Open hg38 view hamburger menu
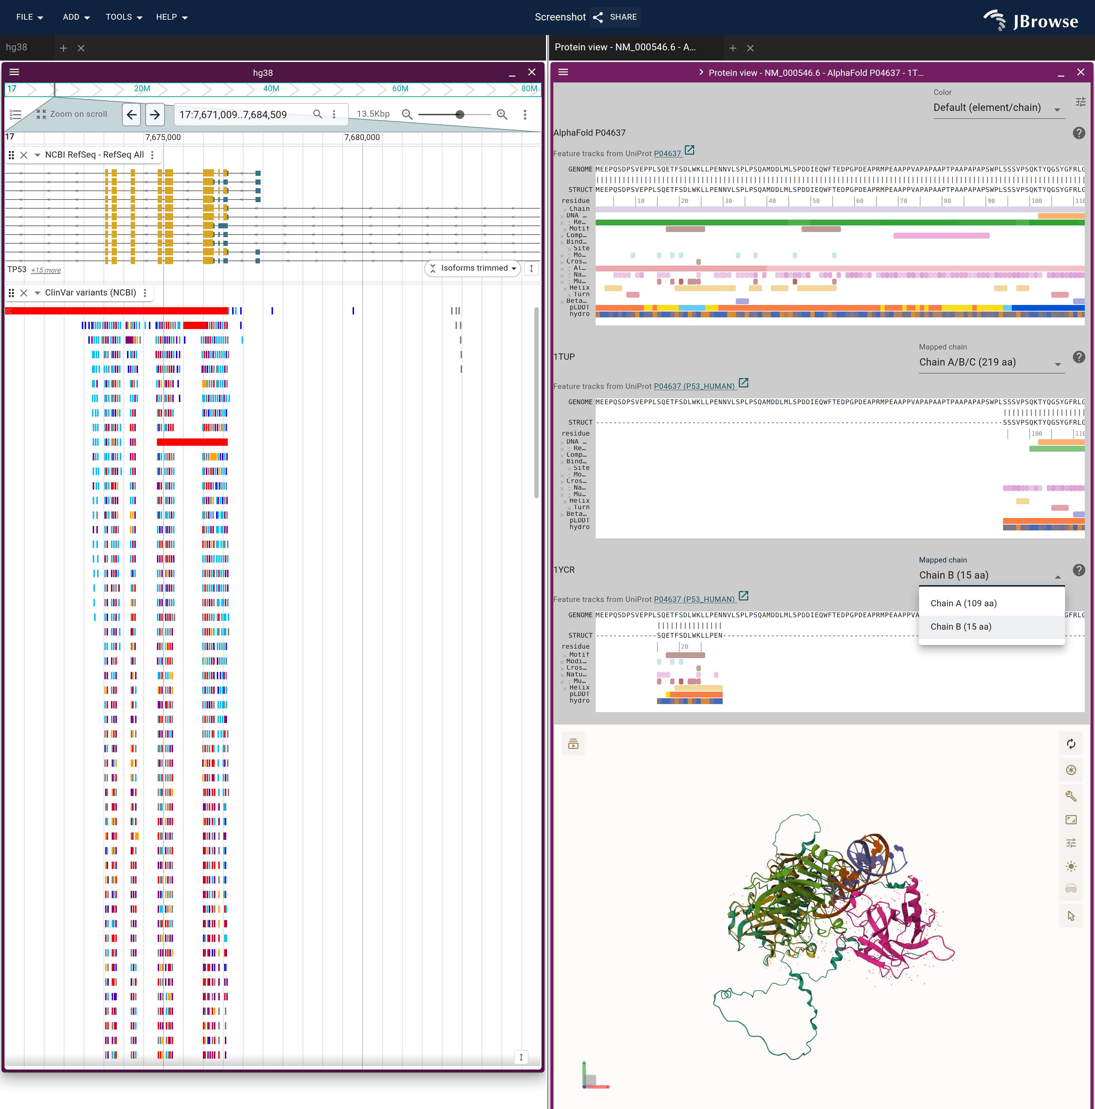The height and width of the screenshot is (1109, 1095). 14,72
